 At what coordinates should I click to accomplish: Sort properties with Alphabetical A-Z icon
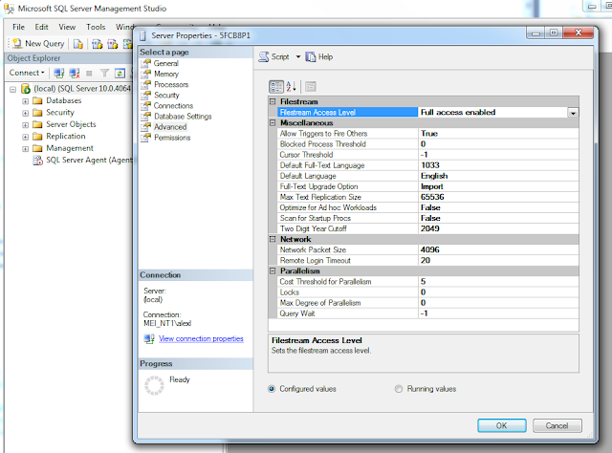(291, 87)
